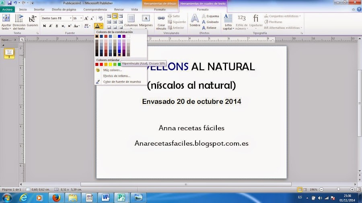Click the save icon in quick access
Viewport: 362px width, 203px height.
coord(10,3)
